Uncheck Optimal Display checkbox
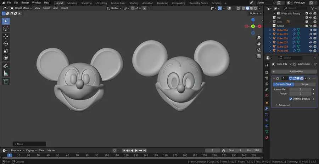Screen dimensions: 319x164 291,99
